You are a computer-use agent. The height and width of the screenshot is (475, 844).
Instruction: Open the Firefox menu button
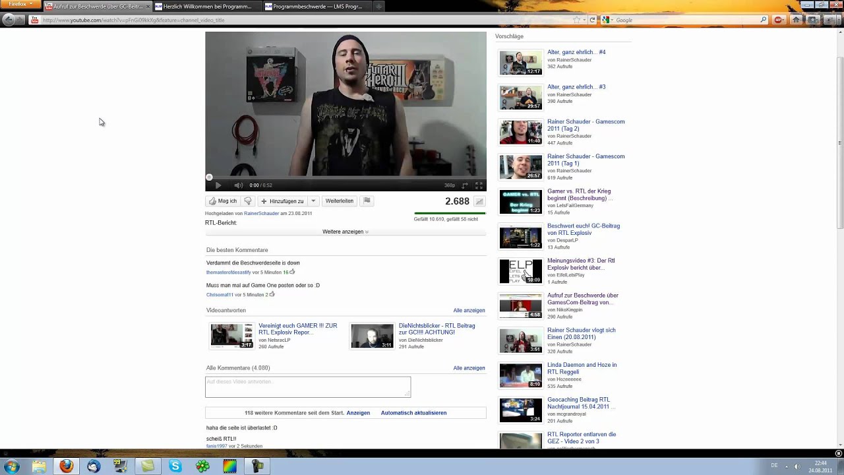click(20, 5)
